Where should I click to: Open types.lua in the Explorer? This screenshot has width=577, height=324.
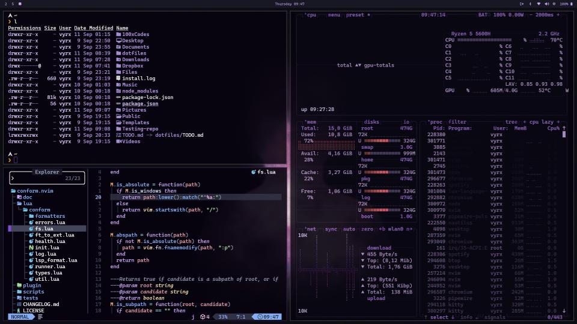(49, 272)
